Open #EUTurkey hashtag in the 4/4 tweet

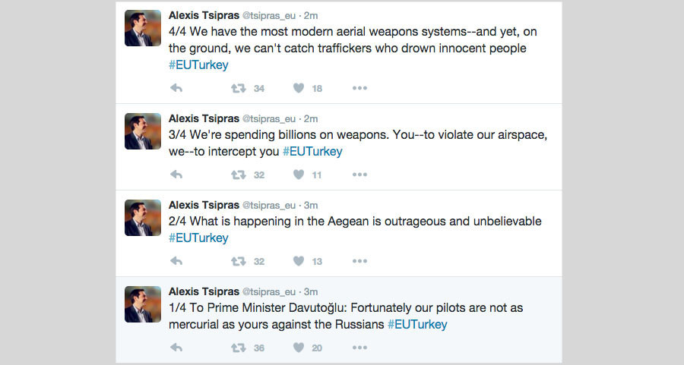point(198,65)
